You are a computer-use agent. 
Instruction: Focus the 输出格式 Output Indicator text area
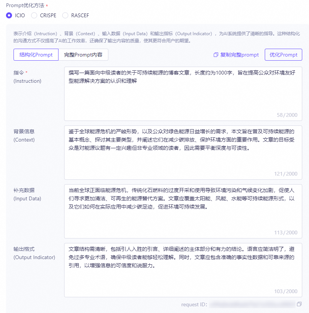pyautogui.click(x=183, y=270)
